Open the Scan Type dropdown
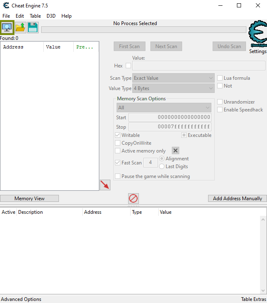 [173, 78]
